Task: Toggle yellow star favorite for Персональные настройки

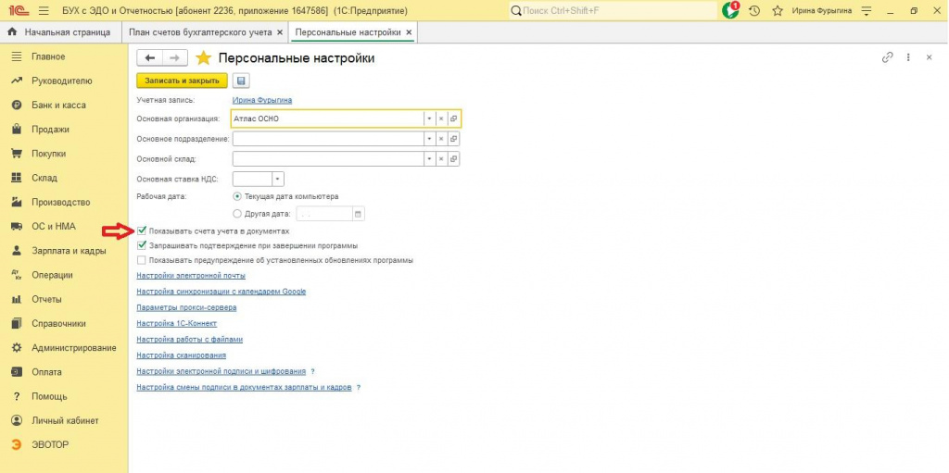Action: click(203, 58)
